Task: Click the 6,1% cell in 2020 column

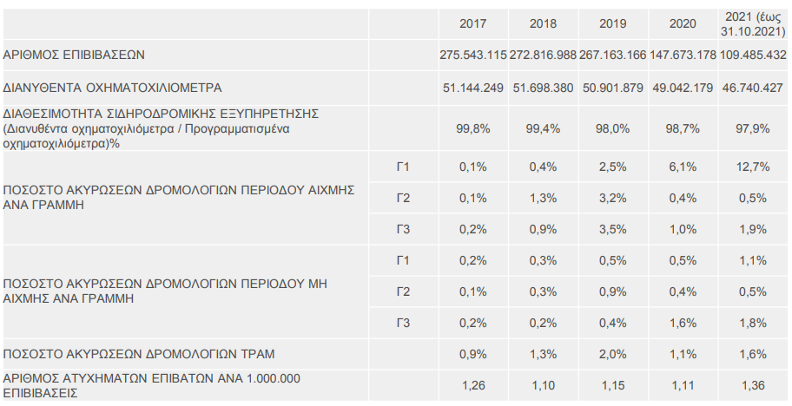Action: point(683,167)
